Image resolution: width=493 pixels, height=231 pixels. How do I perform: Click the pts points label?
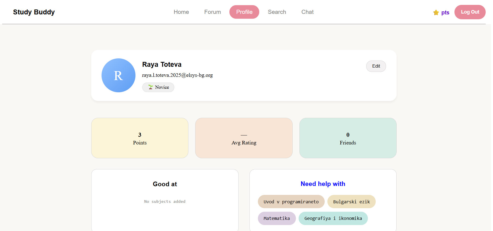[445, 12]
